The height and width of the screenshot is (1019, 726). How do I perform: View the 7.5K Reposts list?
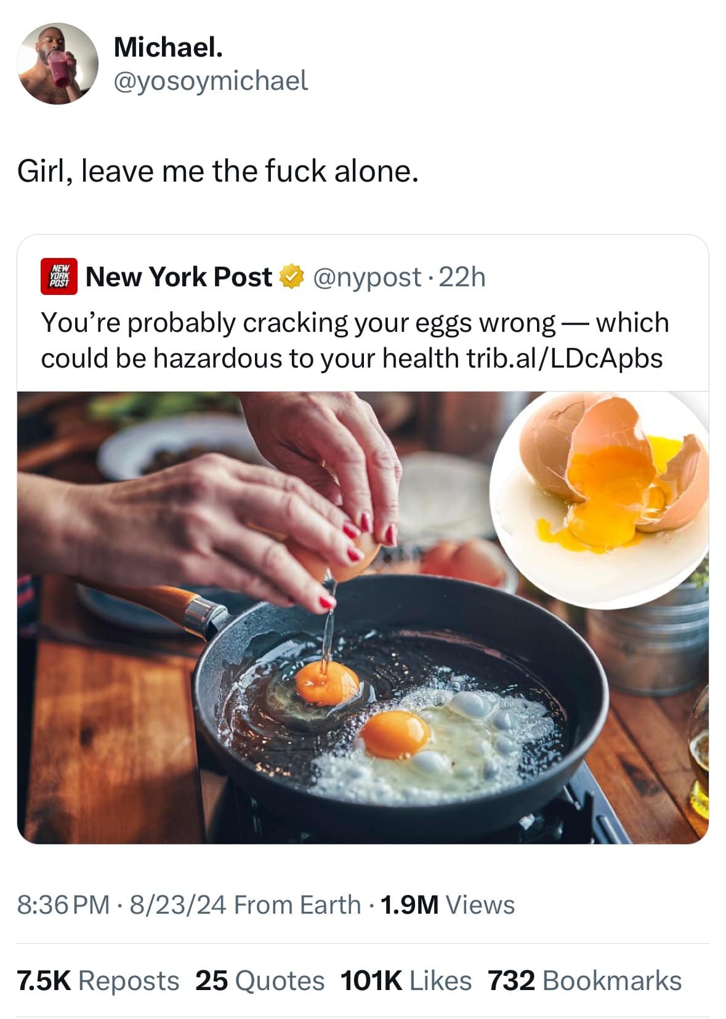coord(98,980)
